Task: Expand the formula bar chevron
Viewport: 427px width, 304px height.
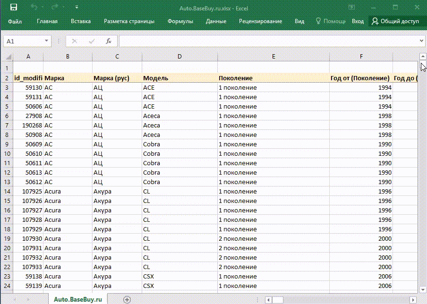Action: (421, 41)
